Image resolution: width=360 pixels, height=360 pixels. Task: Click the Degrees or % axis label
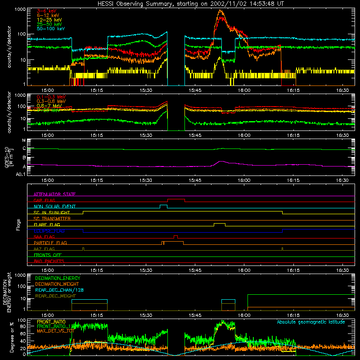(12, 337)
